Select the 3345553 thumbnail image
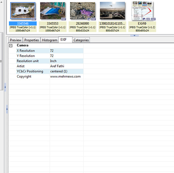 pos(53,10)
